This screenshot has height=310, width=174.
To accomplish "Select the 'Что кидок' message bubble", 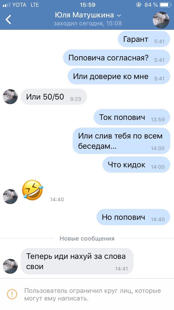I will 136,165.
